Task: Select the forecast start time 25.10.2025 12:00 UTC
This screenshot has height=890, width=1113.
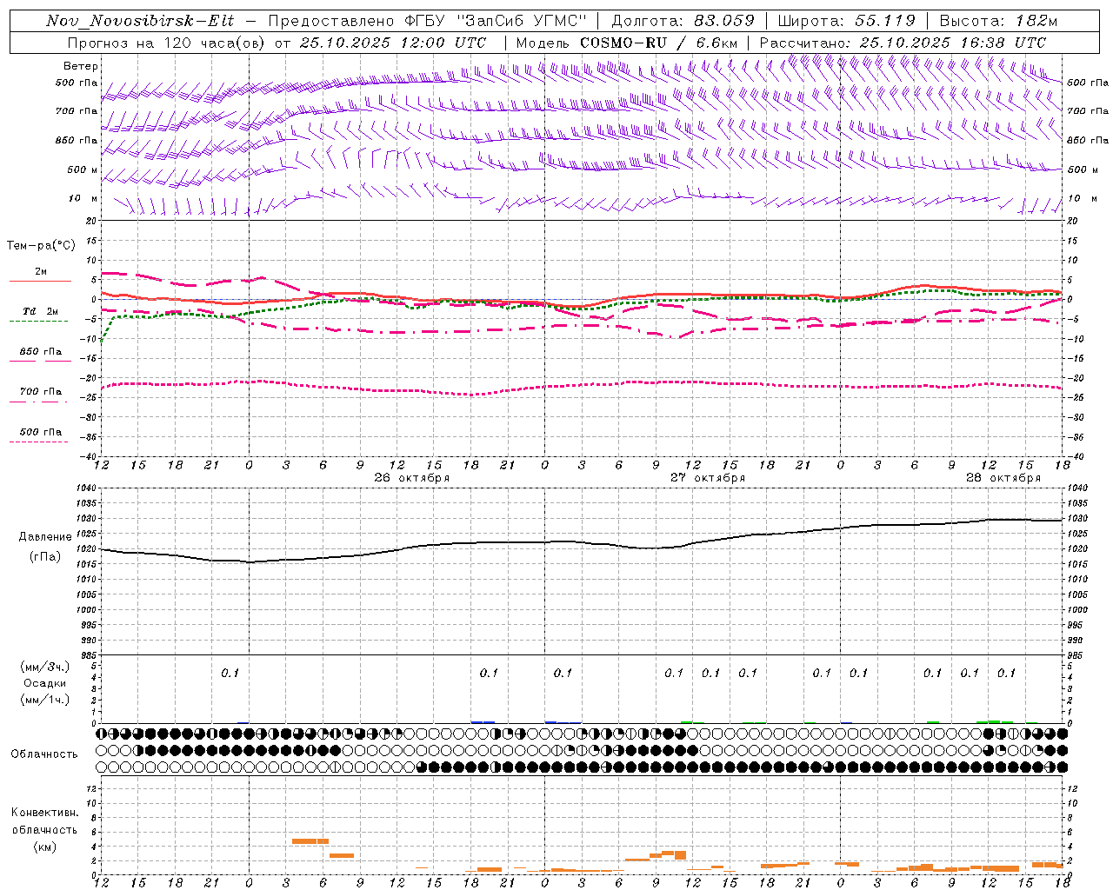Action: pyautogui.click(x=393, y=43)
